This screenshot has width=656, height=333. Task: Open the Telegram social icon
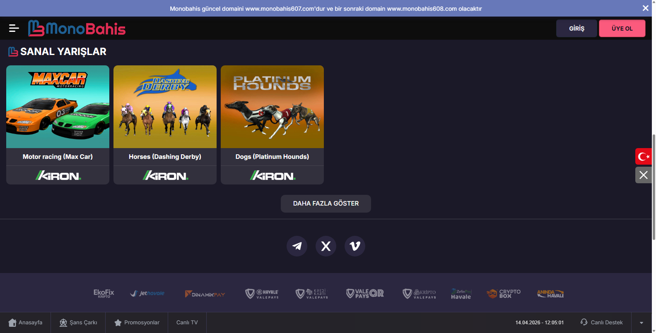tap(297, 246)
